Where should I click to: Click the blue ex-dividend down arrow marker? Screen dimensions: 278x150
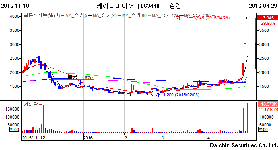coord(80,83)
